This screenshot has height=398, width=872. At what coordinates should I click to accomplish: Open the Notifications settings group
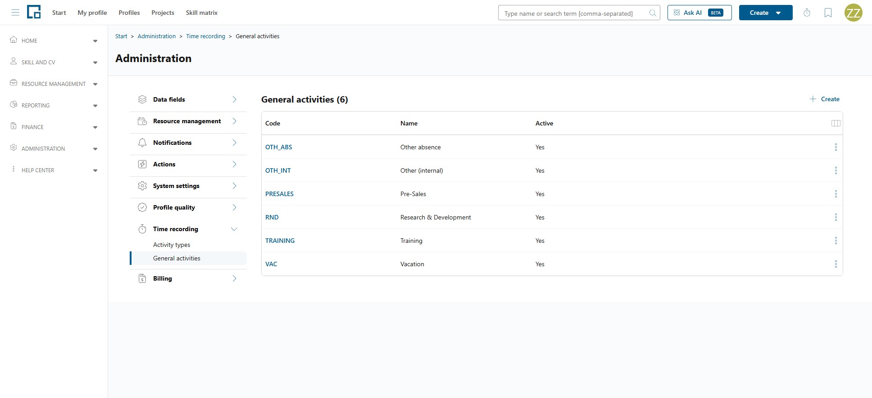188,143
